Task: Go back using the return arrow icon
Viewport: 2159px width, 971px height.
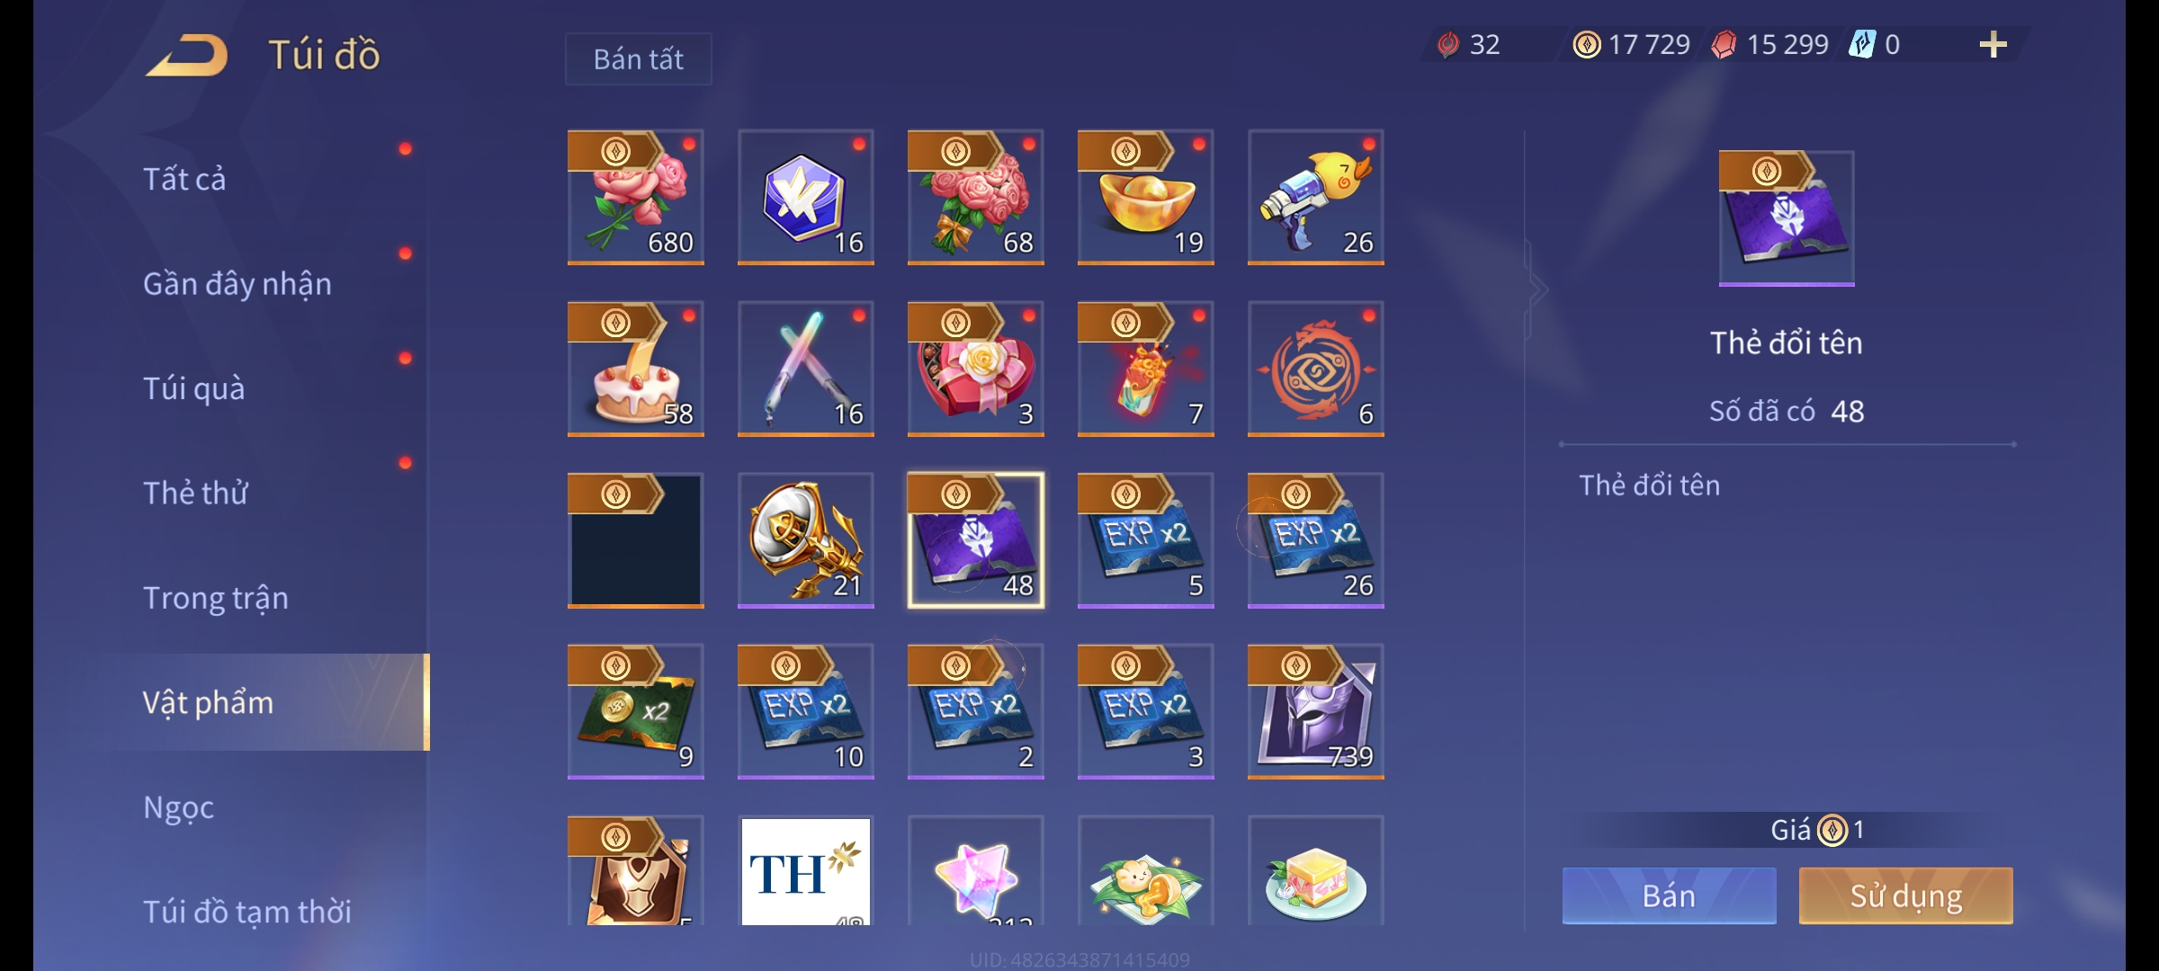Action: tap(187, 56)
